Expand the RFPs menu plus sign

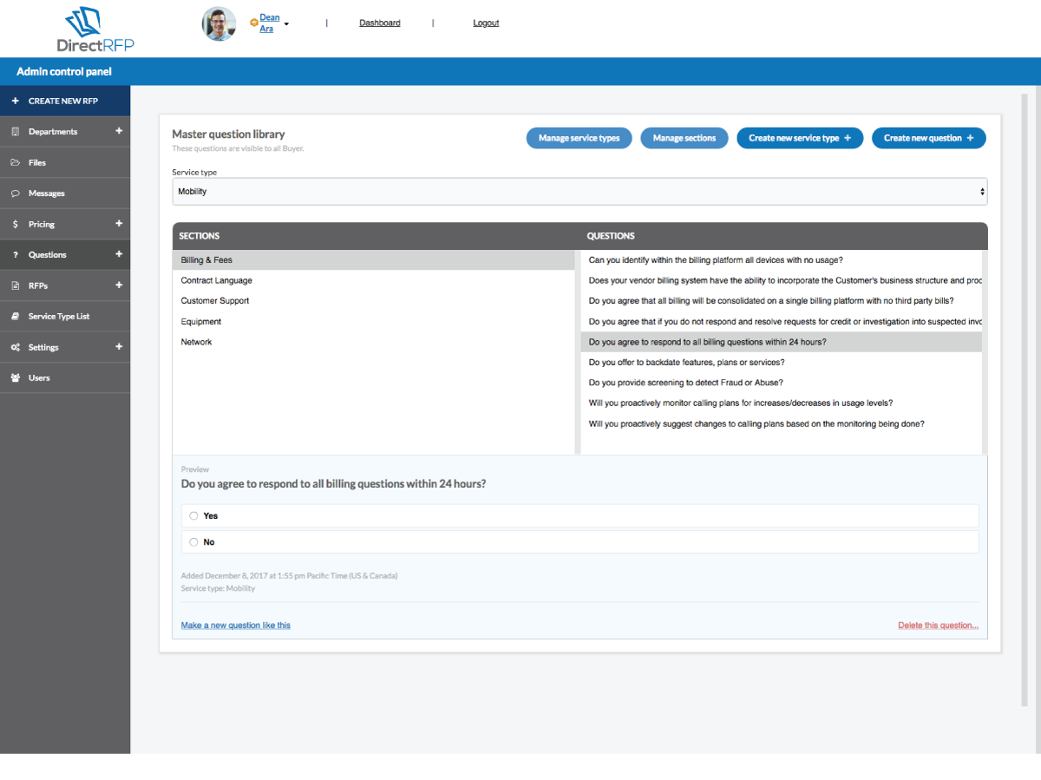coord(119,285)
